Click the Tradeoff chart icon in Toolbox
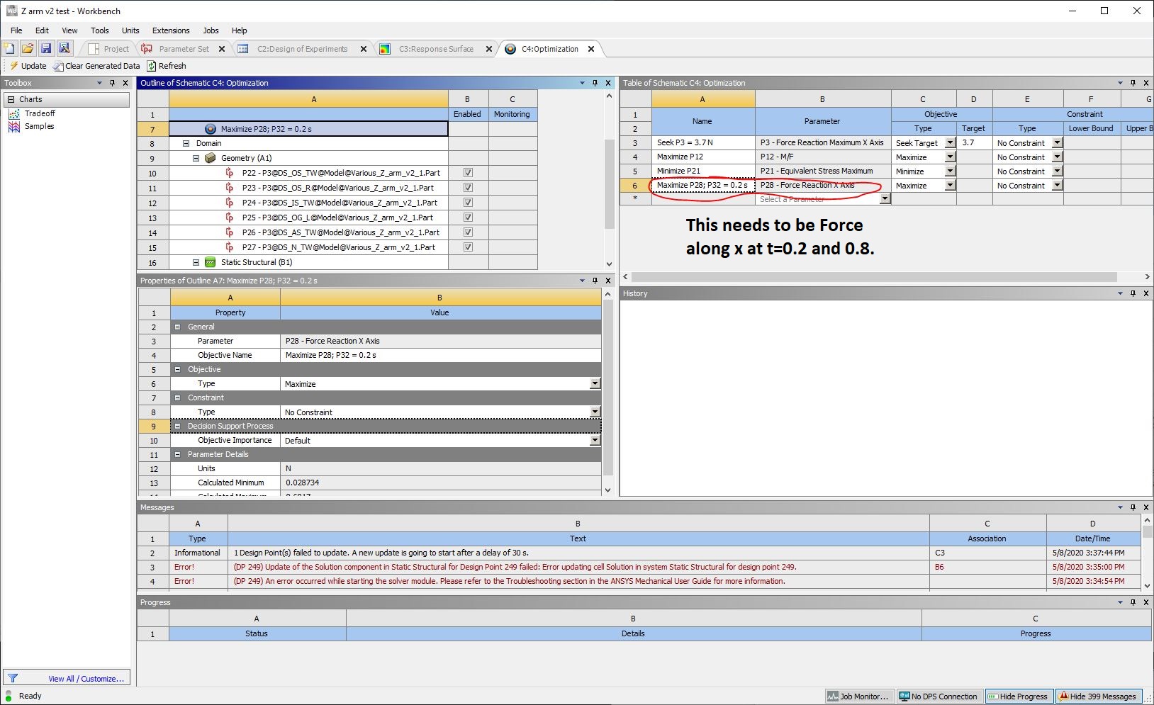Screen dimensions: 1154x705 click(x=14, y=113)
